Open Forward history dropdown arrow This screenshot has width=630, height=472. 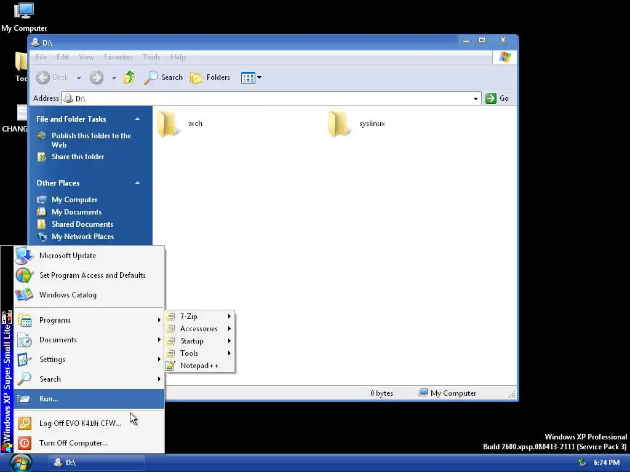114,78
